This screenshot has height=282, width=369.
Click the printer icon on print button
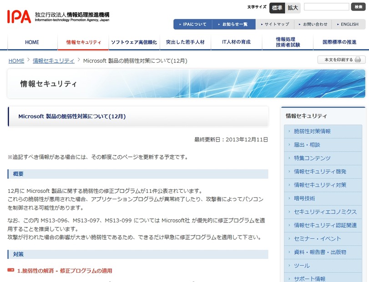358,60
